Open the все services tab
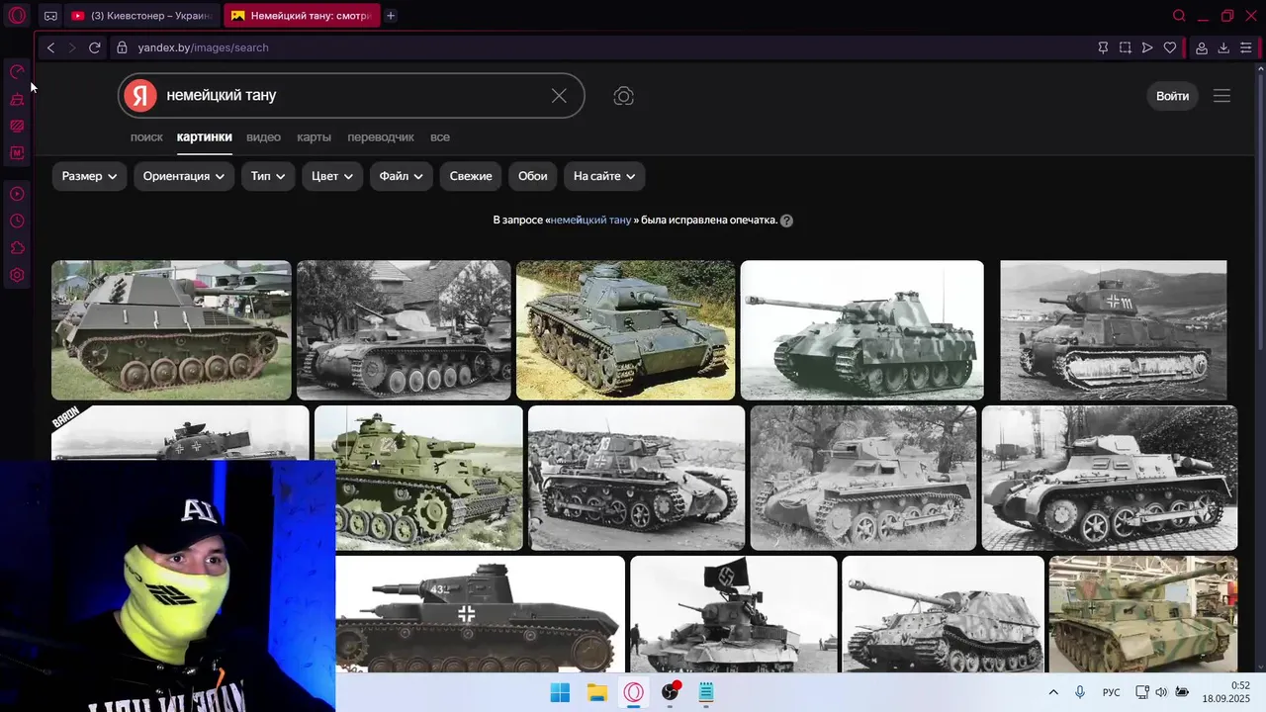The image size is (1266, 712). (x=440, y=137)
